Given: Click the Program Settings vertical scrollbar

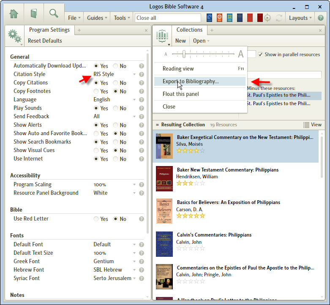Looking at the screenshot, I should [x=147, y=143].
